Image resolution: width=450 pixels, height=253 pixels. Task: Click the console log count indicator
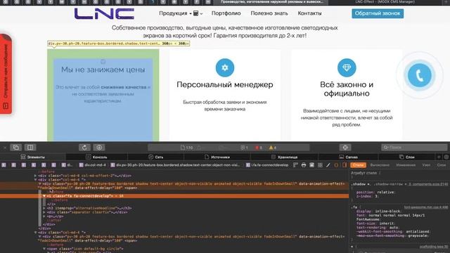[x=244, y=148]
